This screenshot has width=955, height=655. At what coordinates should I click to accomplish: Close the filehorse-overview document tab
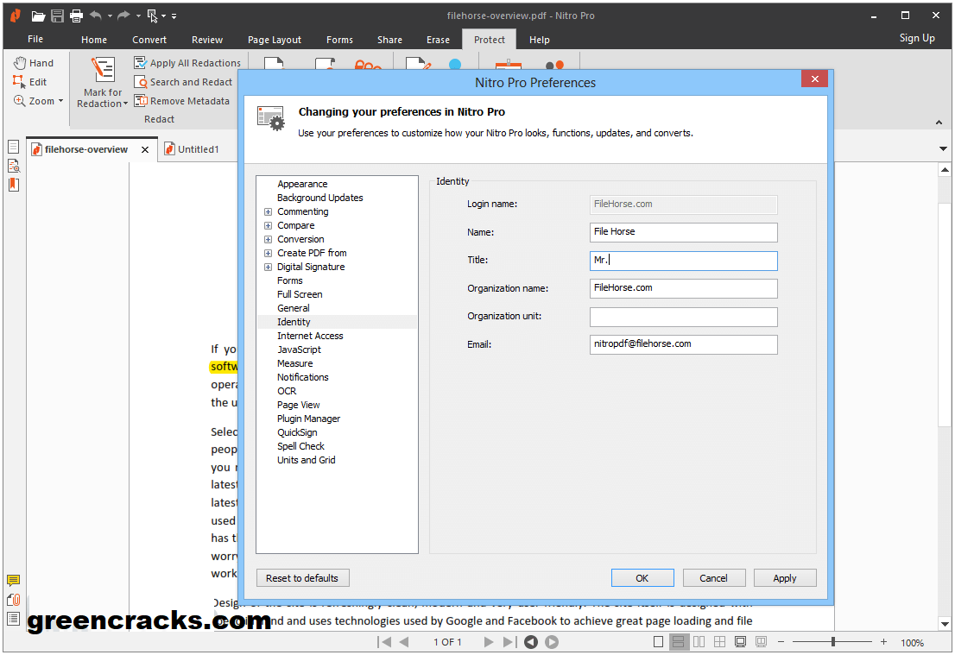145,150
